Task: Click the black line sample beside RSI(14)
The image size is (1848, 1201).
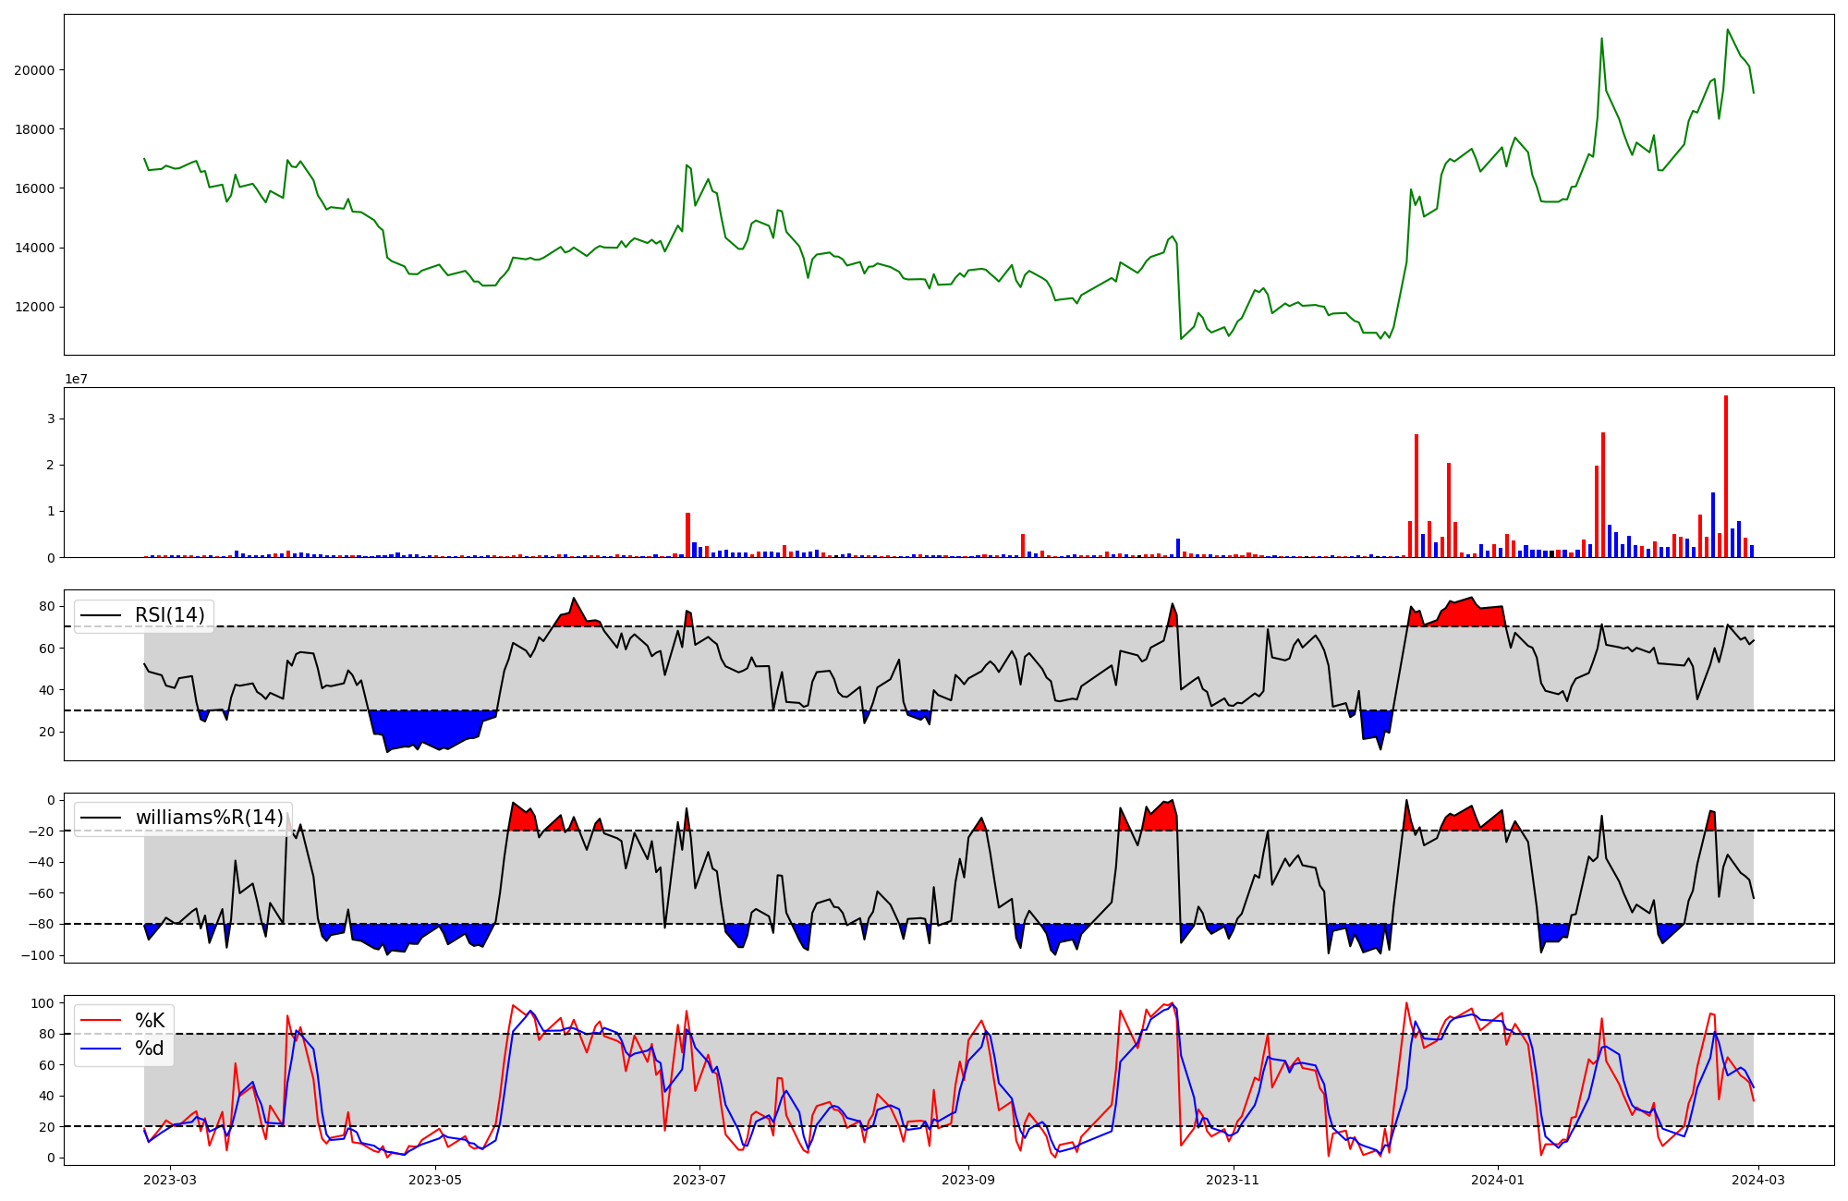Action: (102, 615)
